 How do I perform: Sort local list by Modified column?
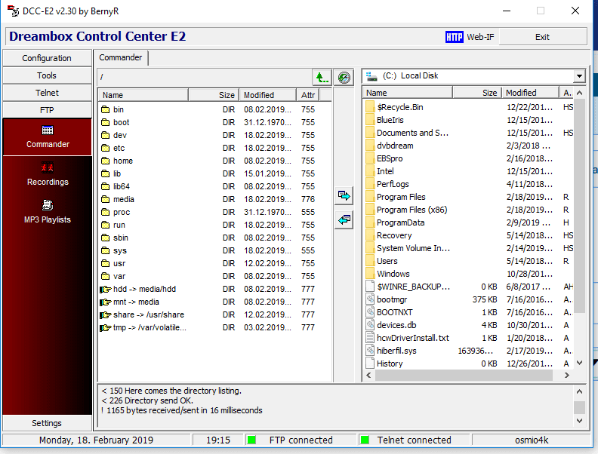530,93
